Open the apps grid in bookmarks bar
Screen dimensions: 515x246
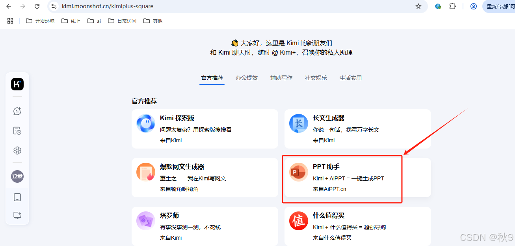[10, 21]
